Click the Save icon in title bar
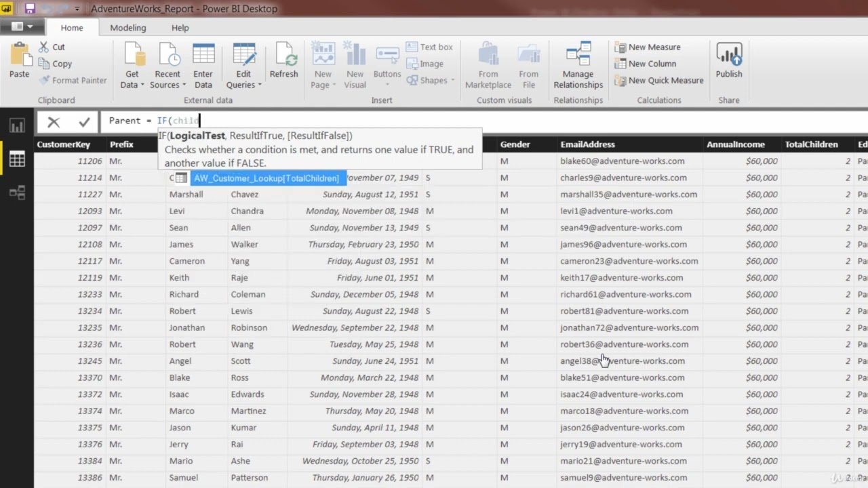Viewport: 868px width, 488px height. 30,9
